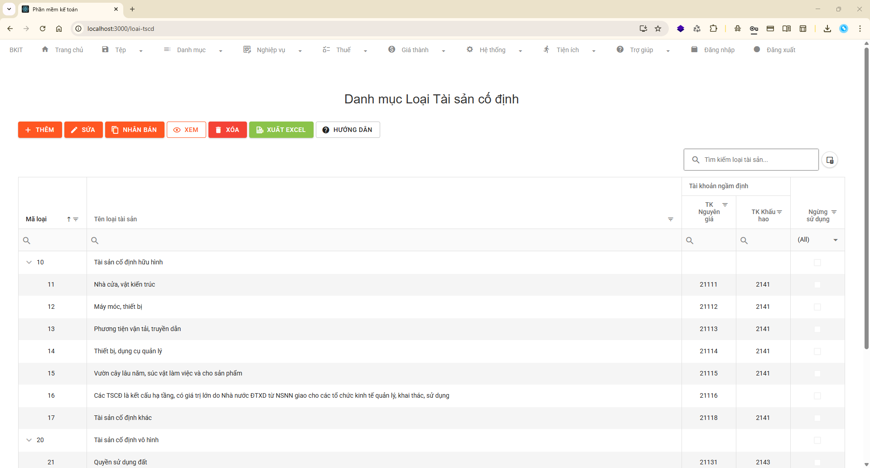Open browser three-dot menu
The width and height of the screenshot is (870, 468).
[x=860, y=29]
